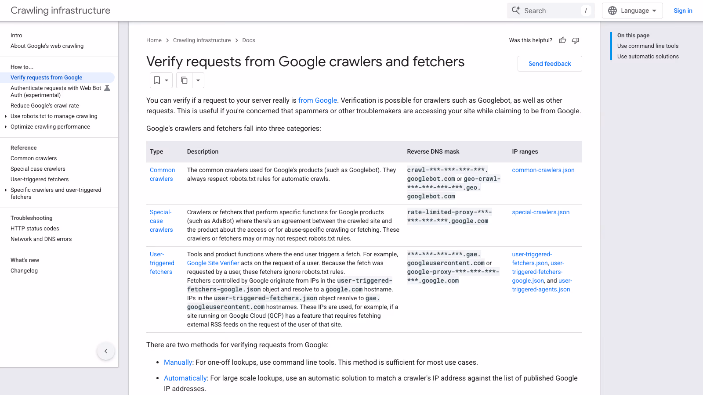Open the common-crawlers.json link
This screenshot has width=703, height=395.
click(543, 170)
